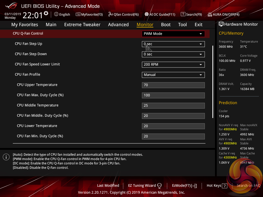Click the 22:01 clock display
The width and height of the screenshot is (263, 197).
click(x=33, y=15)
